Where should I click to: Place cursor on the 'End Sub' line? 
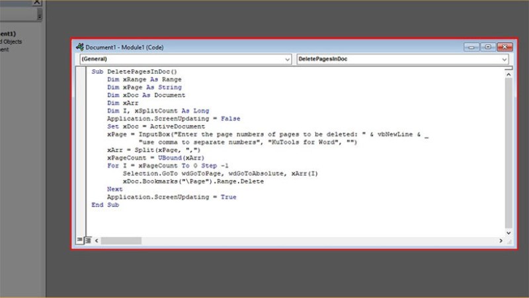[x=105, y=205]
